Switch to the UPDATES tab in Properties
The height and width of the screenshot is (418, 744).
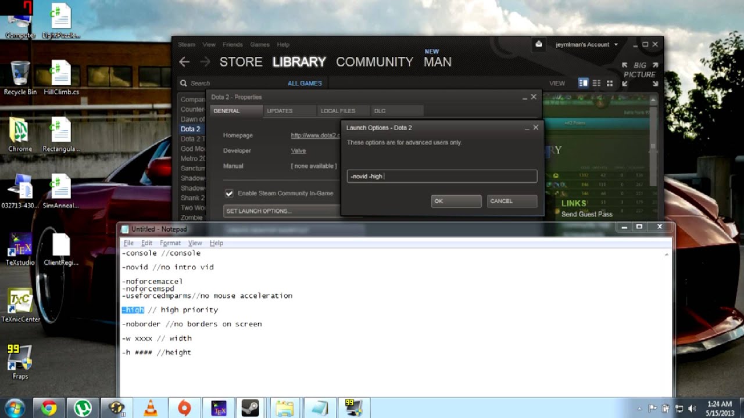pyautogui.click(x=288, y=111)
